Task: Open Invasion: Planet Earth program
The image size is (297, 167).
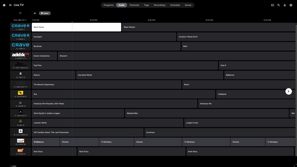Action: pyautogui.click(x=236, y=37)
